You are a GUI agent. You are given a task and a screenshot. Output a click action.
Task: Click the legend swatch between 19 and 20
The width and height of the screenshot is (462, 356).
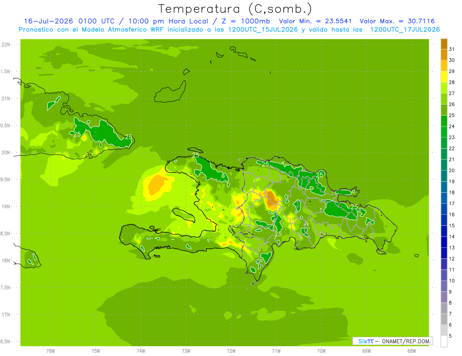tap(444, 176)
